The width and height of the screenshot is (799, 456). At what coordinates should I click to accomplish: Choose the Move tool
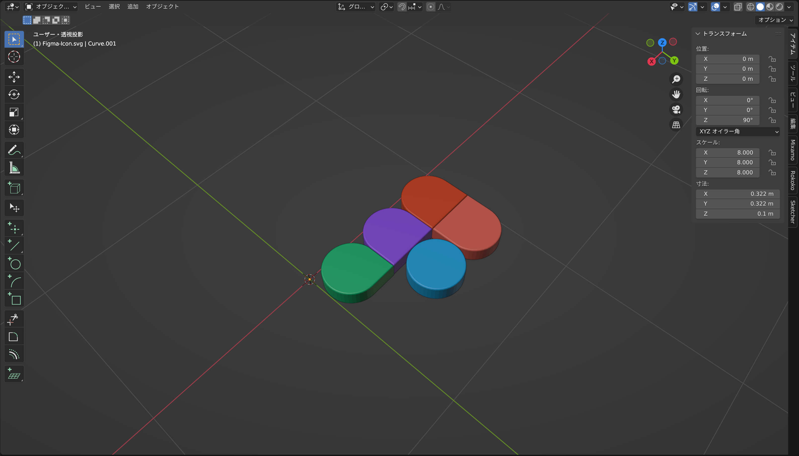point(14,77)
